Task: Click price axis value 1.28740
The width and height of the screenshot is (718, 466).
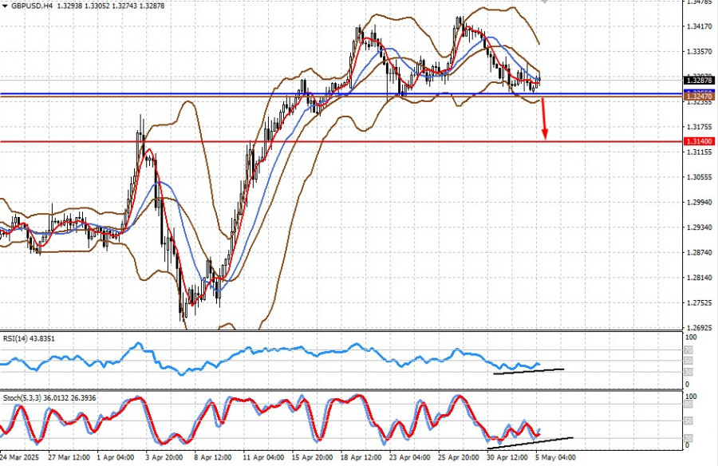Action: click(699, 252)
